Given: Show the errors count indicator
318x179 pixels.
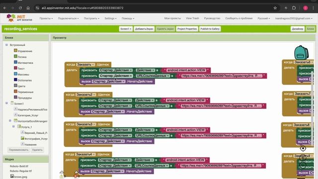Looking at the screenshot, I should [x=76, y=176].
